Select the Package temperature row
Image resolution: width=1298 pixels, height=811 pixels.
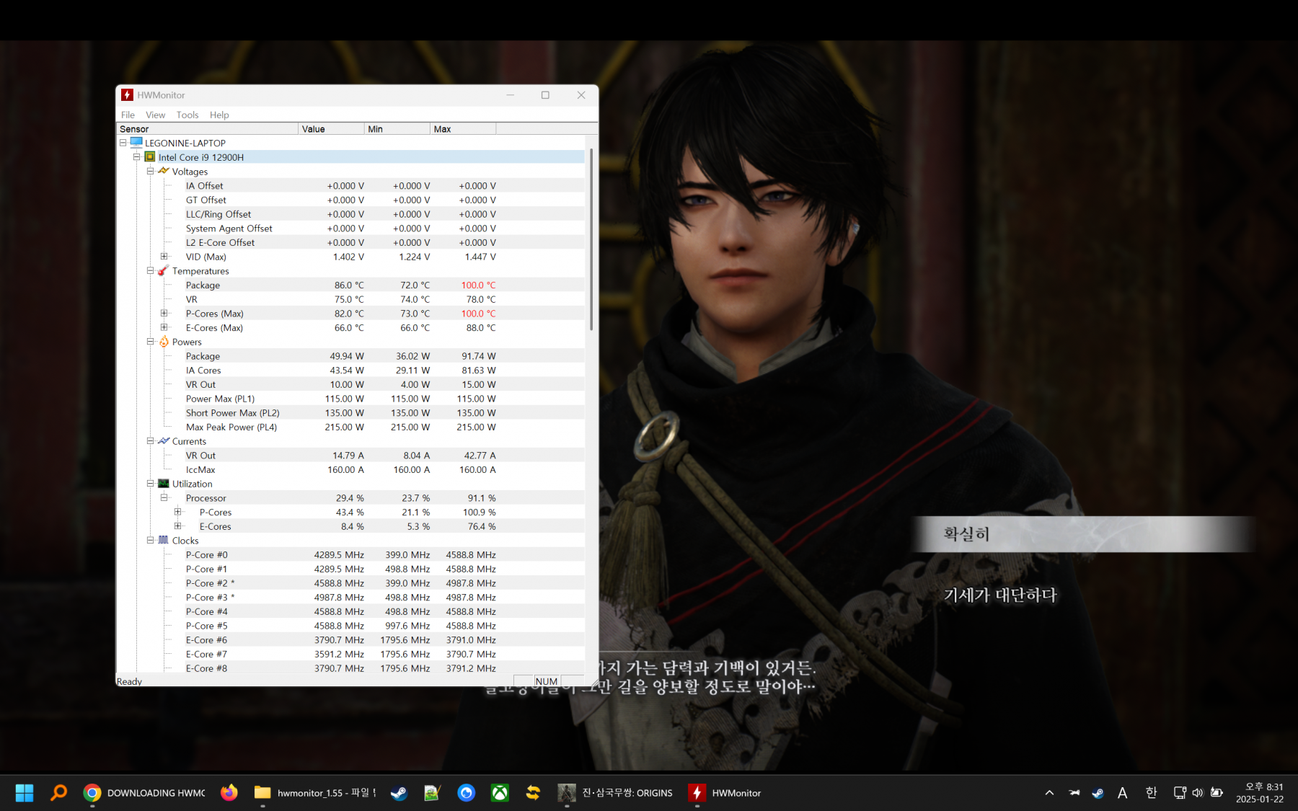[x=203, y=285]
